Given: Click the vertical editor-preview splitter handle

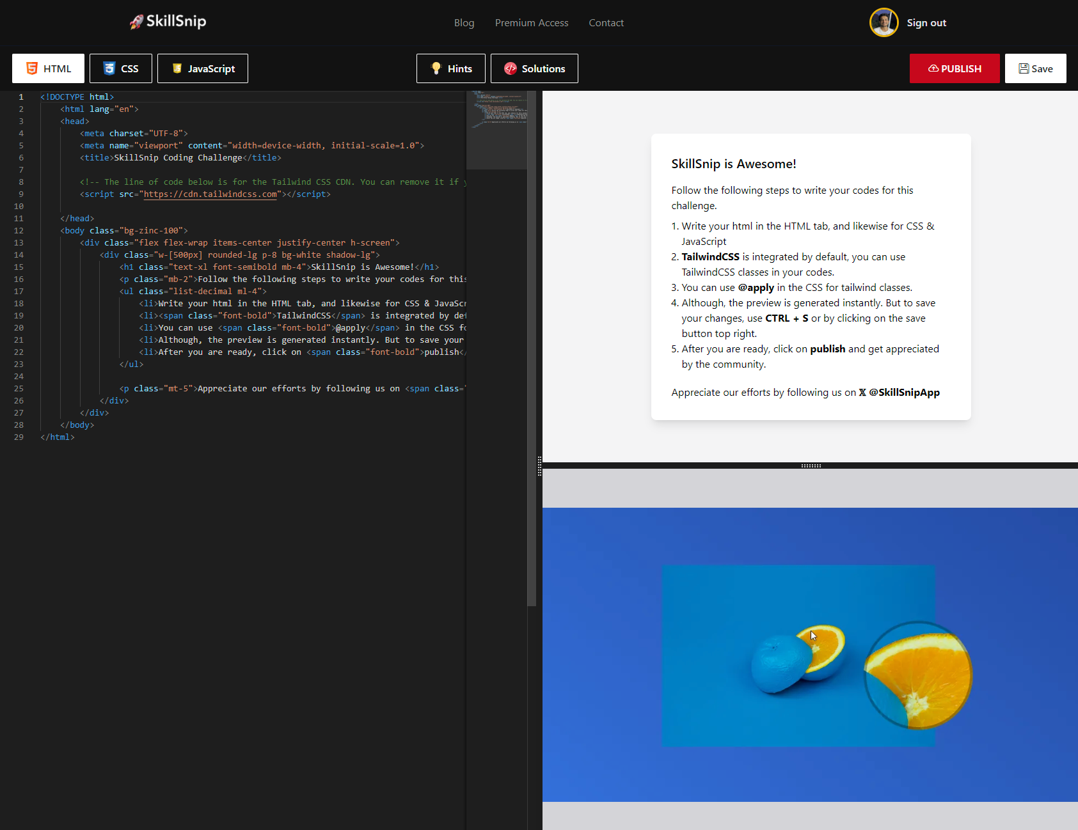Looking at the screenshot, I should pyautogui.click(x=539, y=466).
